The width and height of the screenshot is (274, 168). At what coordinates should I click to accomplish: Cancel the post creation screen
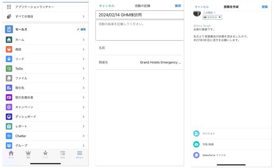[x=202, y=7]
